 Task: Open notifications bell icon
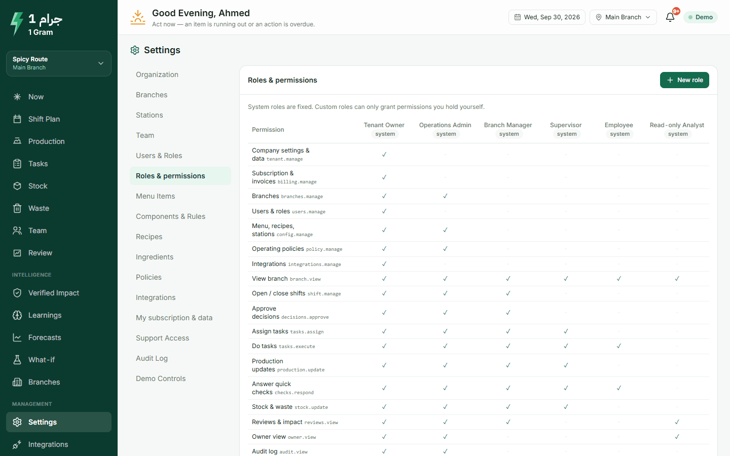pos(670,17)
